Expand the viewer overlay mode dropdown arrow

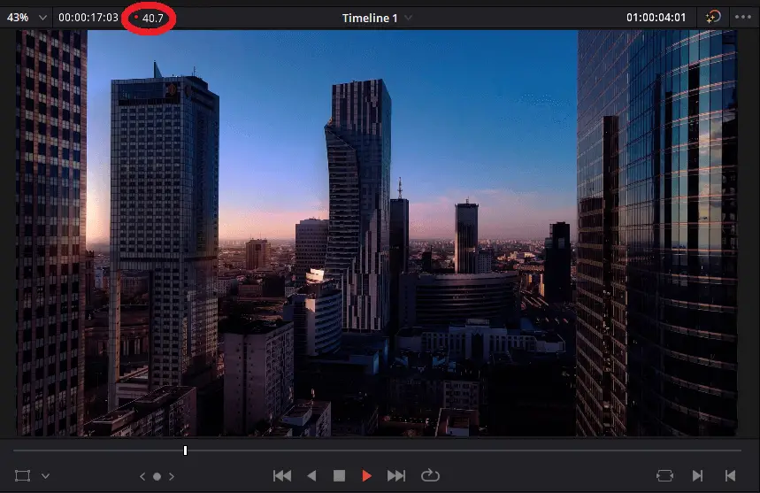(x=45, y=476)
